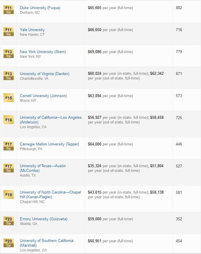Open the University of Texas—Austin (McCombs) link
This screenshot has height=254, width=201.
(x=43, y=168)
